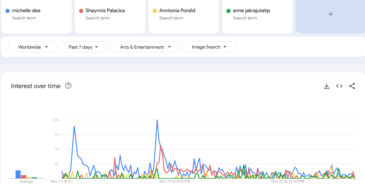The image size is (365, 184).
Task: Edit the Sheynnis Palacios search term
Action: (x=105, y=11)
